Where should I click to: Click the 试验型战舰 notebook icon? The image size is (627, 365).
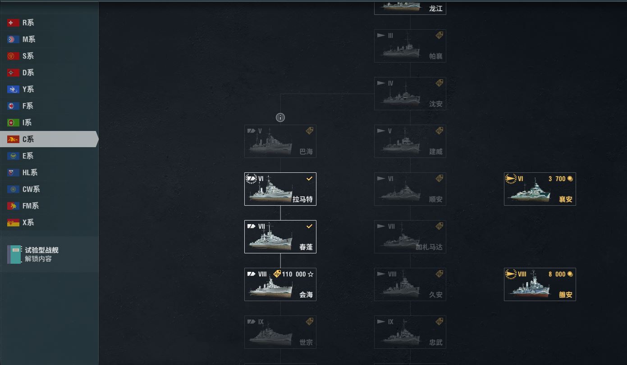pyautogui.click(x=14, y=254)
